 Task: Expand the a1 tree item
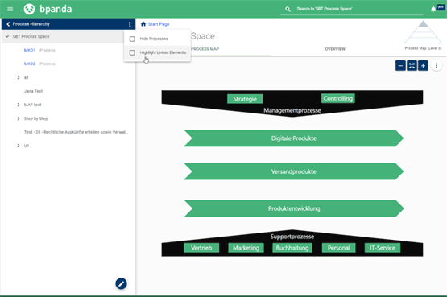(19, 77)
